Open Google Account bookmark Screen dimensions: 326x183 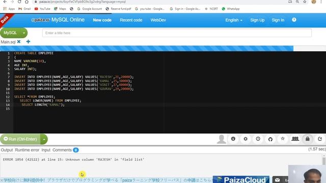90,9
